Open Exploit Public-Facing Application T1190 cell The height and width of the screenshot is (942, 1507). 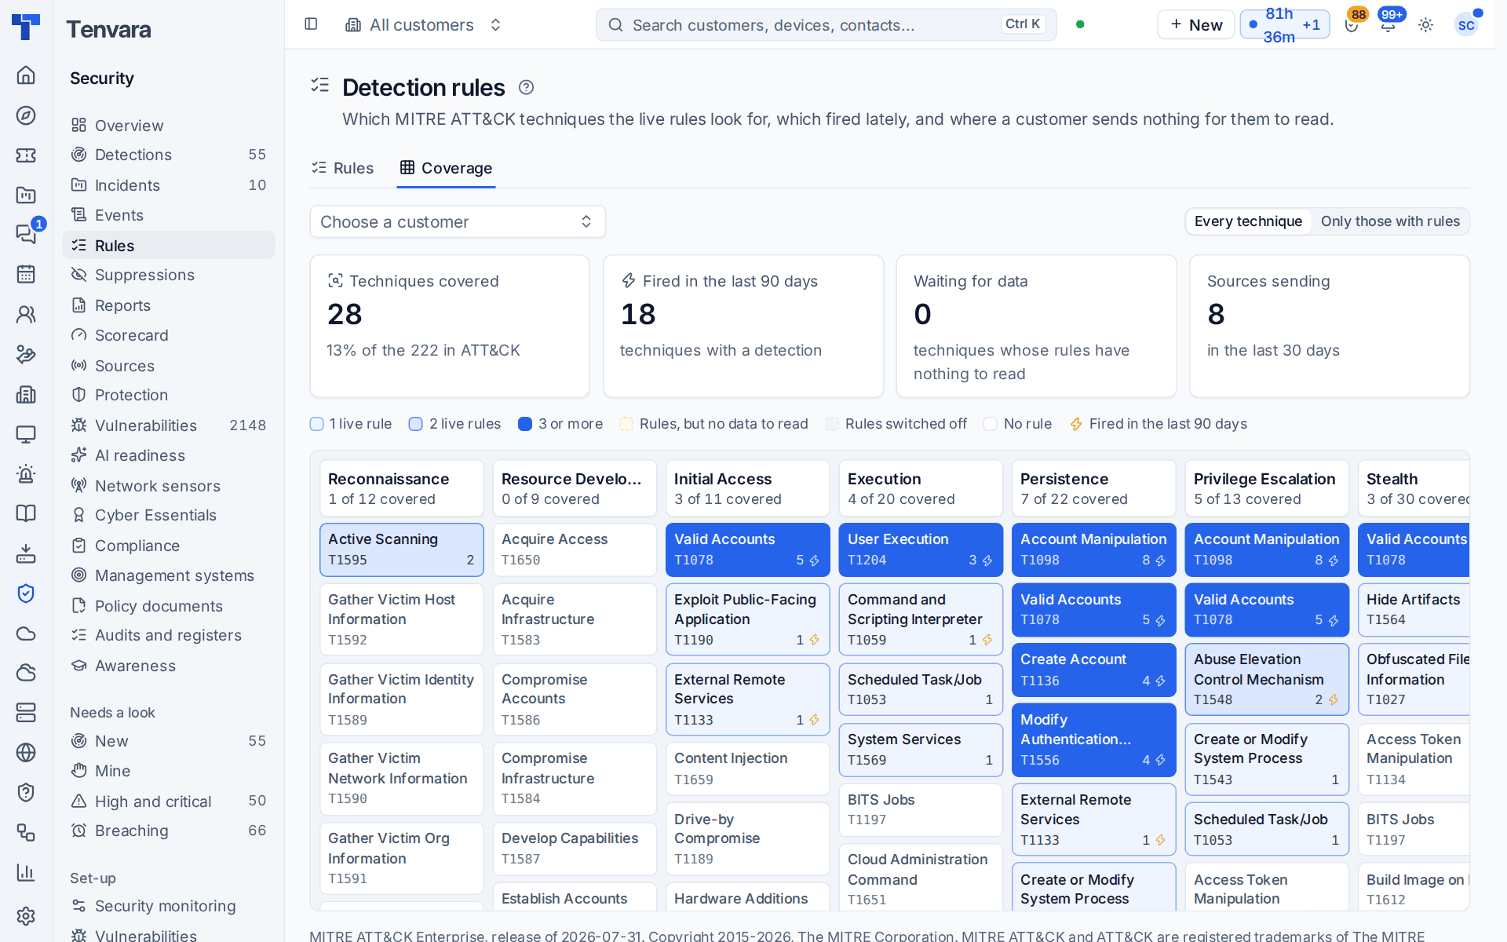pyautogui.click(x=747, y=619)
